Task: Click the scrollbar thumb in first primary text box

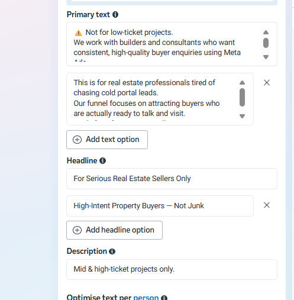Action: tap(266, 43)
